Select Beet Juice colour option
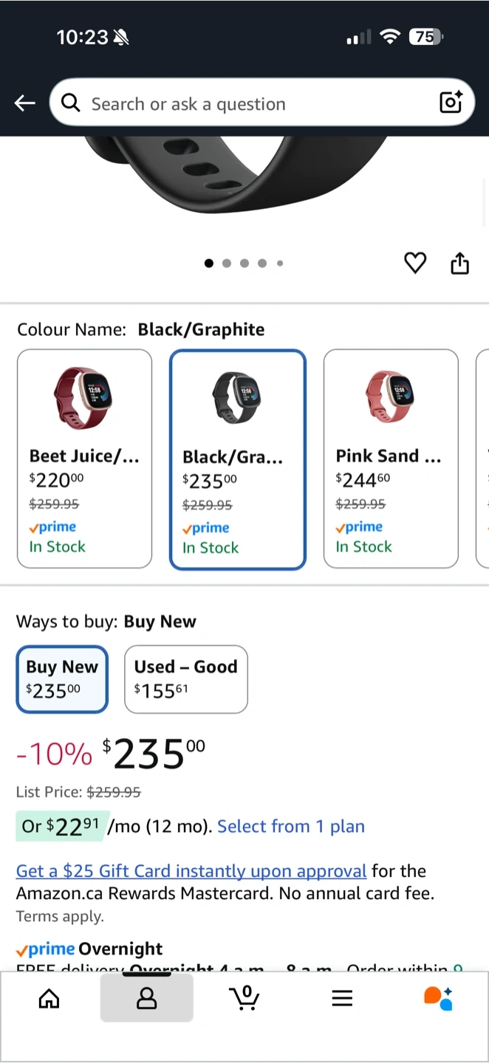Viewport: 489px width, 1063px height. 84,458
